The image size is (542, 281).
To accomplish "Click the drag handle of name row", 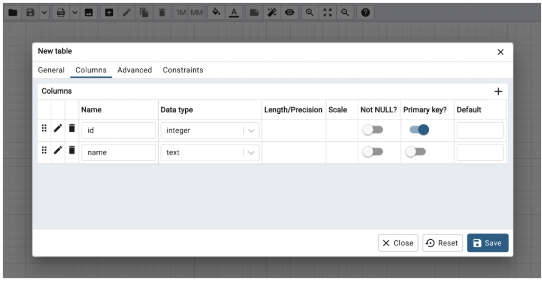I will pos(44,150).
